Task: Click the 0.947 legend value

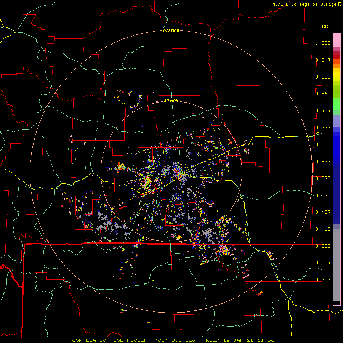Action: (x=323, y=60)
